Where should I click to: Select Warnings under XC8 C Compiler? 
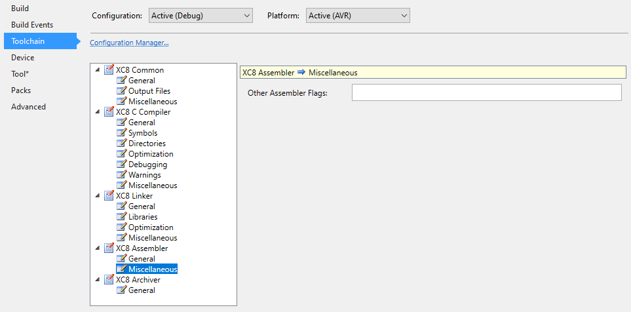pyautogui.click(x=144, y=175)
